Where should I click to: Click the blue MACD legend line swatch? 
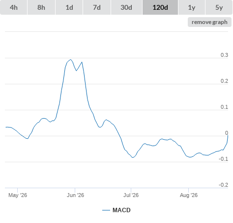[x=106, y=210]
